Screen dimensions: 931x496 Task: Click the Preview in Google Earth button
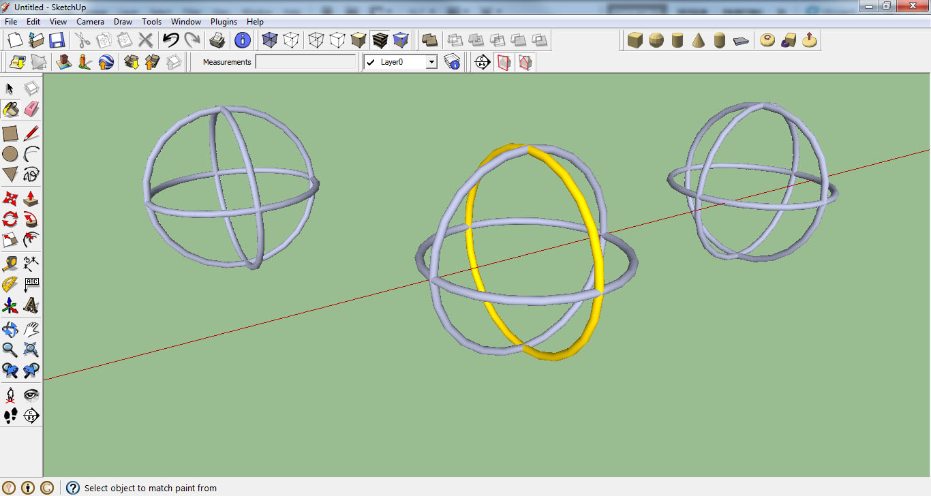pyautogui.click(x=106, y=63)
